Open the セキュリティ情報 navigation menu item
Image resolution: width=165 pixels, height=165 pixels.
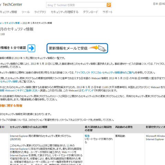(x=8, y=12)
